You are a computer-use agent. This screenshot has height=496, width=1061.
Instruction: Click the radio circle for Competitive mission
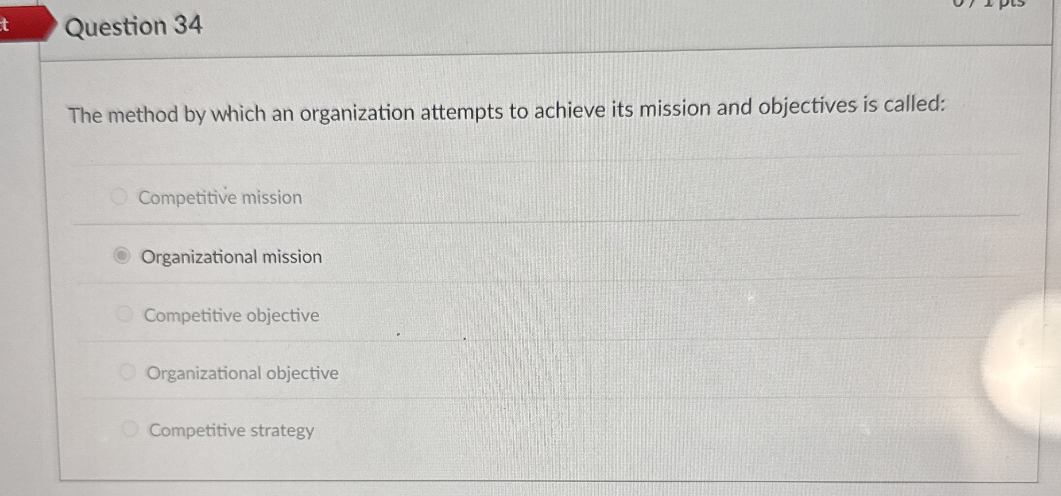tap(119, 196)
